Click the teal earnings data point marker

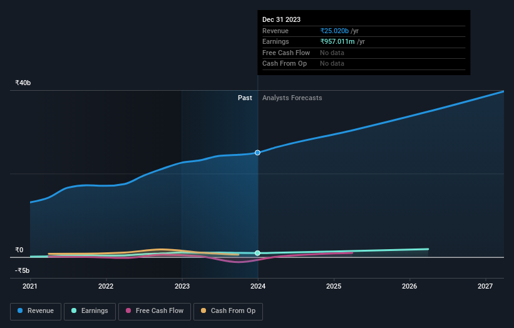[x=258, y=253]
